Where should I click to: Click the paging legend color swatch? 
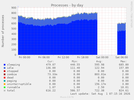pos(5,81)
